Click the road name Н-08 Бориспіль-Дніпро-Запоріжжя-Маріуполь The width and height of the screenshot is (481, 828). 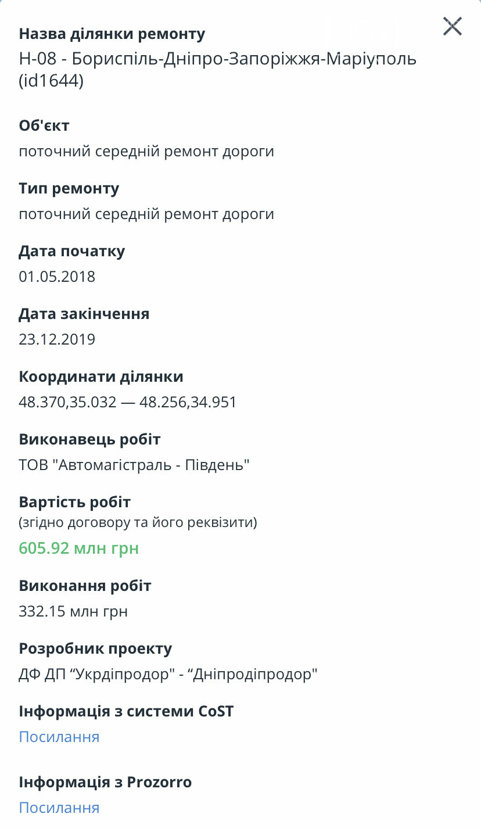coord(218,59)
